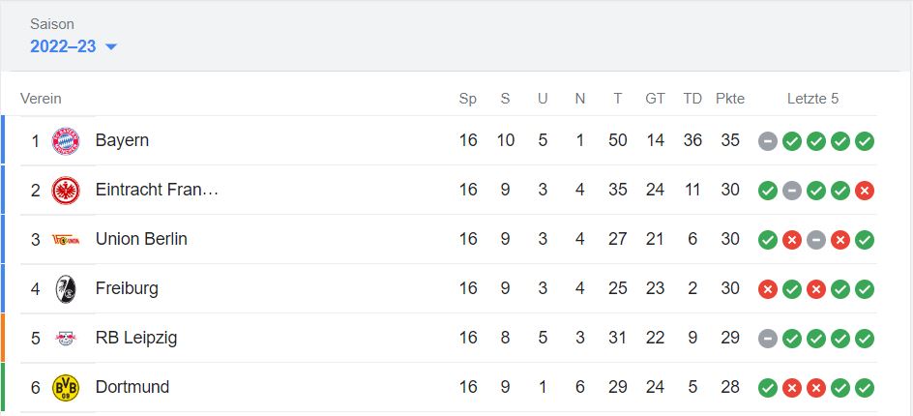This screenshot has height=416, width=913.
Task: Click RB Leipzig's grey draw icon
Action: (x=768, y=339)
